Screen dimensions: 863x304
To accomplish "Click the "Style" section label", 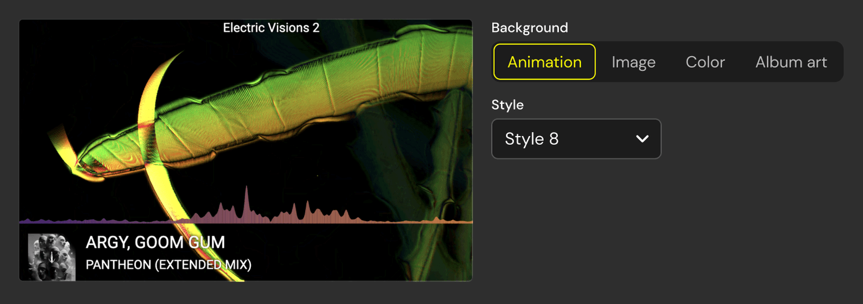I will [x=507, y=105].
